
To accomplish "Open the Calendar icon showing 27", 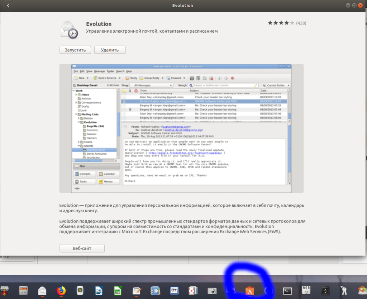I will [x=175, y=291].
